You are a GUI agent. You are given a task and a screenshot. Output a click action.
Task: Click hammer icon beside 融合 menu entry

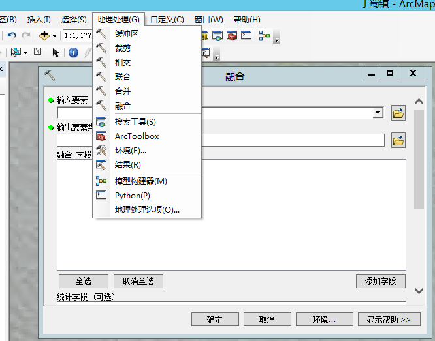(101, 106)
